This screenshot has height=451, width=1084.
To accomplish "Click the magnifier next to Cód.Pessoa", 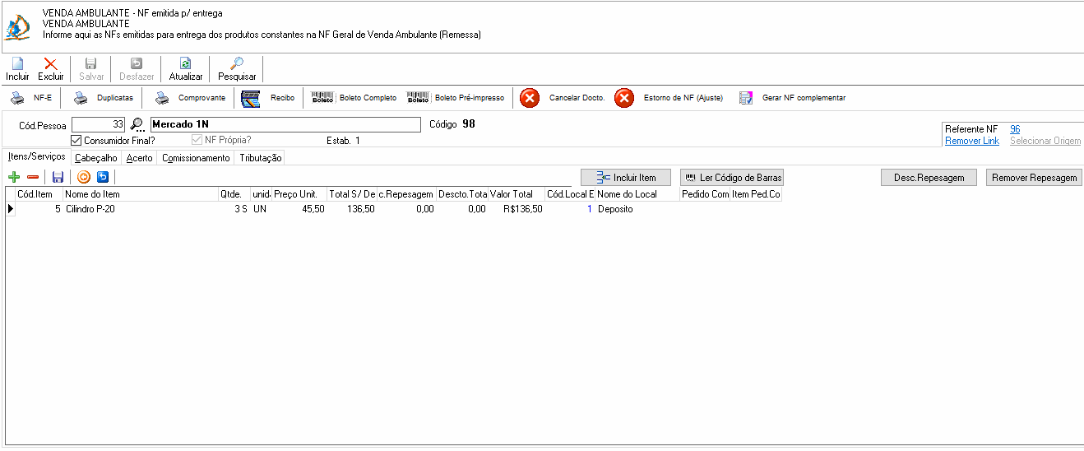I will click(x=137, y=125).
